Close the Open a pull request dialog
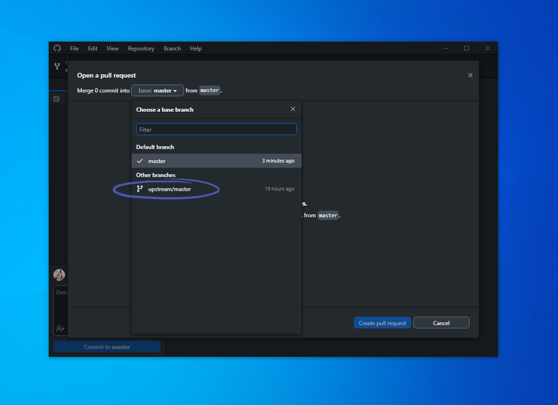This screenshot has height=405, width=558. tap(470, 75)
